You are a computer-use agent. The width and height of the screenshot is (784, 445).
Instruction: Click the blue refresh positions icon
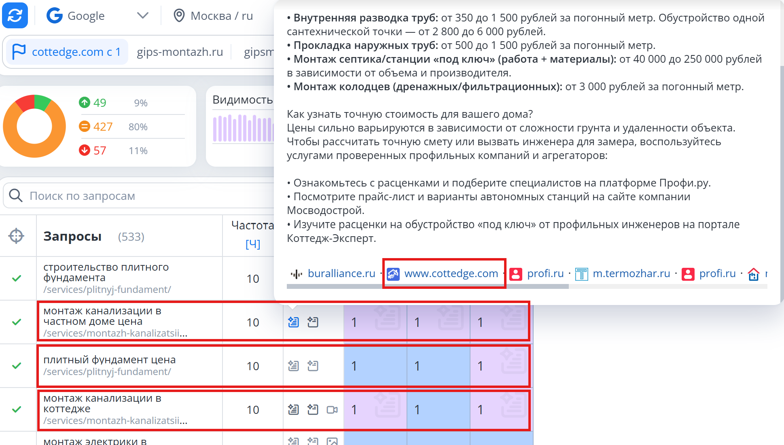pos(15,15)
